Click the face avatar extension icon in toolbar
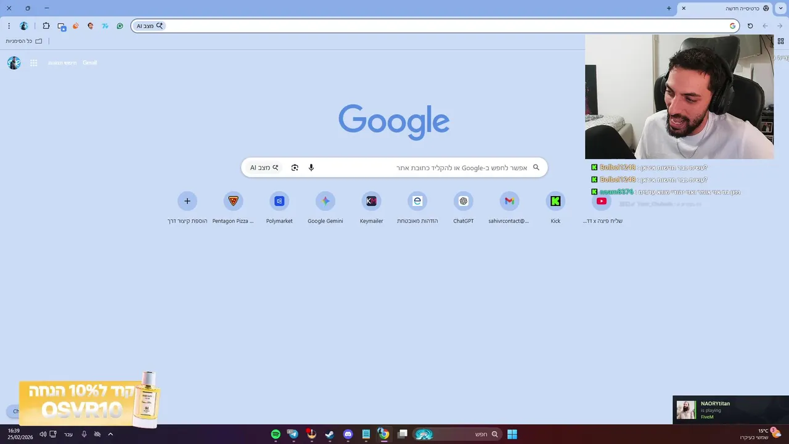Viewport: 789px width, 444px height. click(91, 26)
